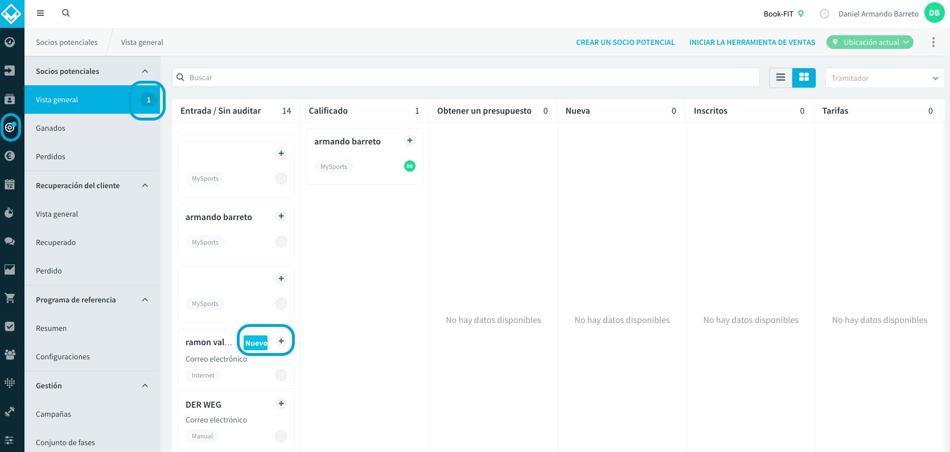
Task: Open the staff group sidebar icon
Action: [10, 355]
